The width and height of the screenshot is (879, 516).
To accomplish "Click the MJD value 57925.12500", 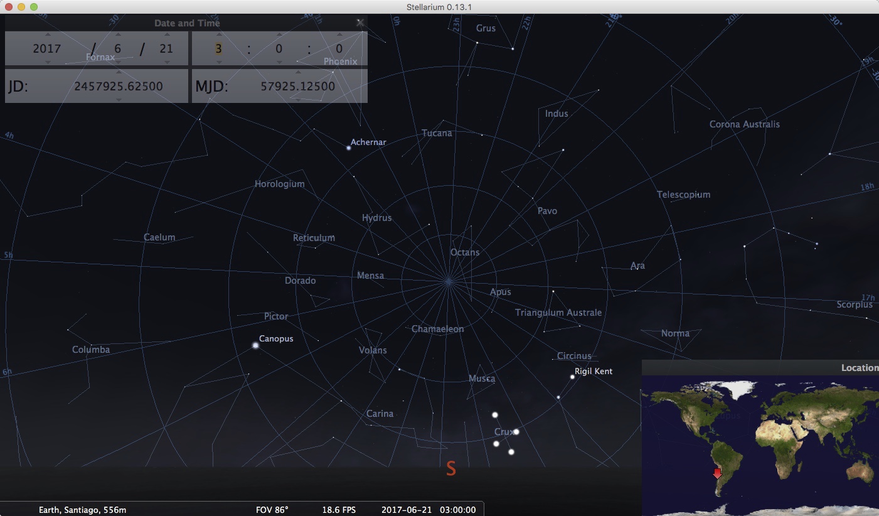I will pyautogui.click(x=298, y=86).
